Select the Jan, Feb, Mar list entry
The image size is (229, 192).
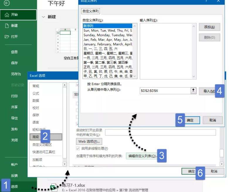(x=108, y=40)
